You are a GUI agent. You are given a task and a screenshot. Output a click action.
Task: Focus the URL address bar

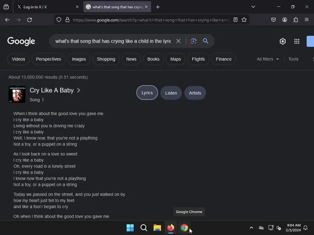pos(151,20)
